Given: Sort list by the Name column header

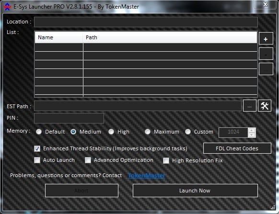Looking at the screenshot, I should (59, 37).
